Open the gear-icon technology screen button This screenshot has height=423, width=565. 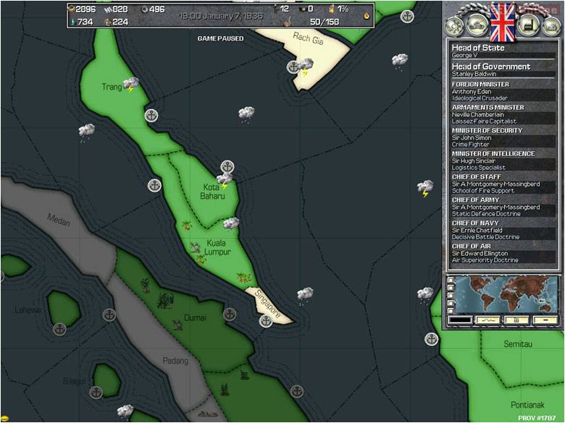[x=455, y=26]
